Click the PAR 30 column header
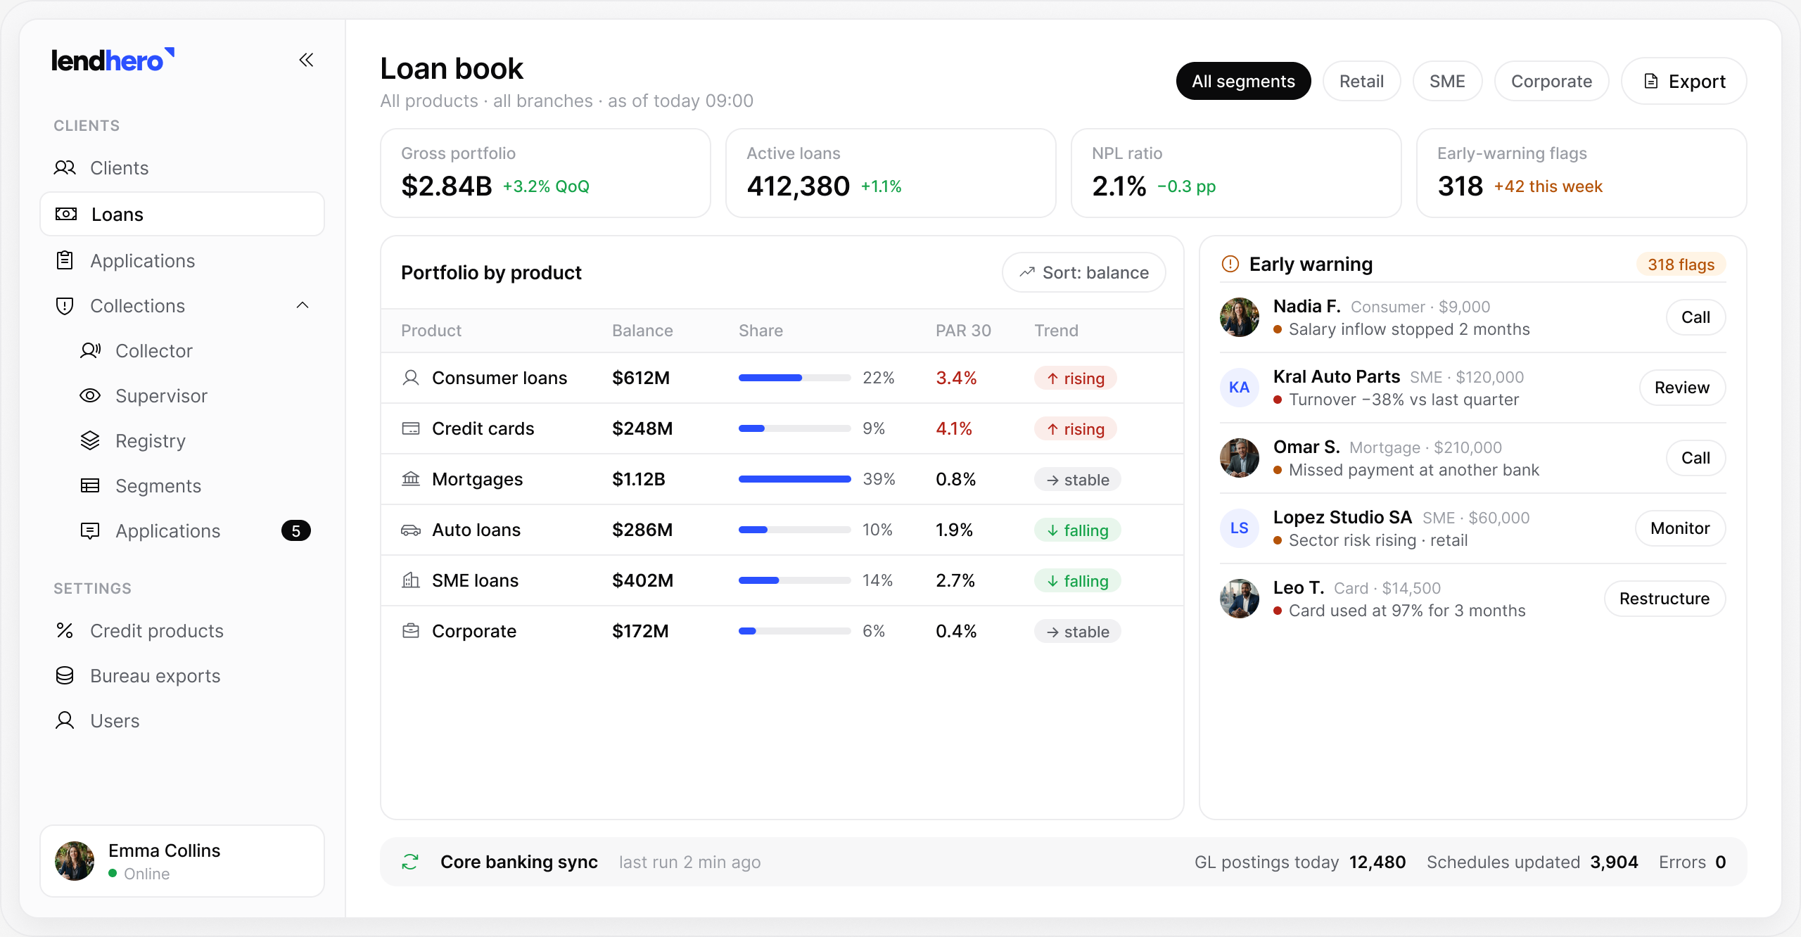1801x937 pixels. [x=963, y=331]
